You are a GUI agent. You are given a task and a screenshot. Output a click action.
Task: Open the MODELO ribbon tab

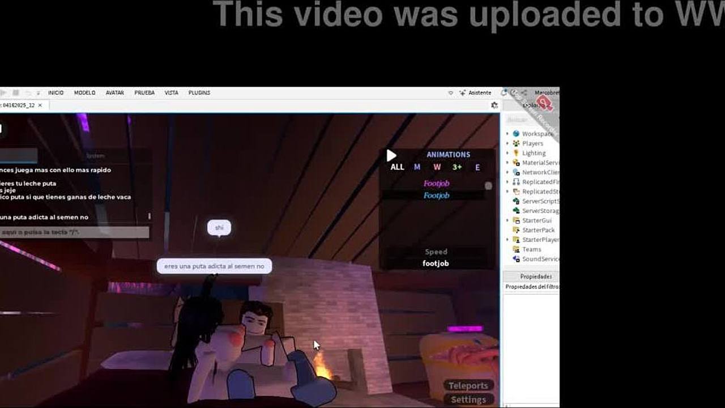coord(84,93)
